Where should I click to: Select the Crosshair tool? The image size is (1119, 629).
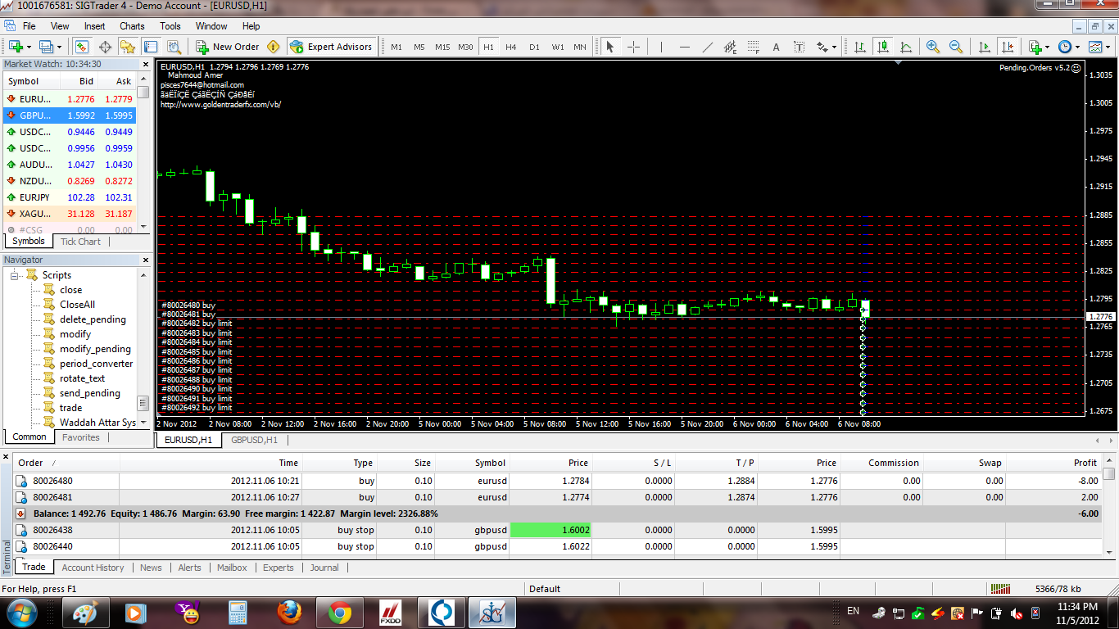point(633,47)
